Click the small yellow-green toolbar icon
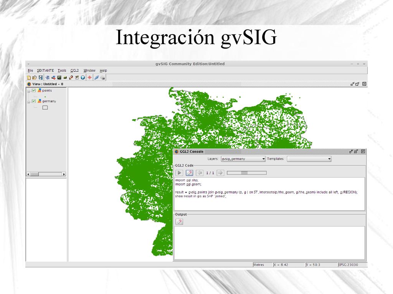This screenshot has width=393, height=294. (x=65, y=78)
